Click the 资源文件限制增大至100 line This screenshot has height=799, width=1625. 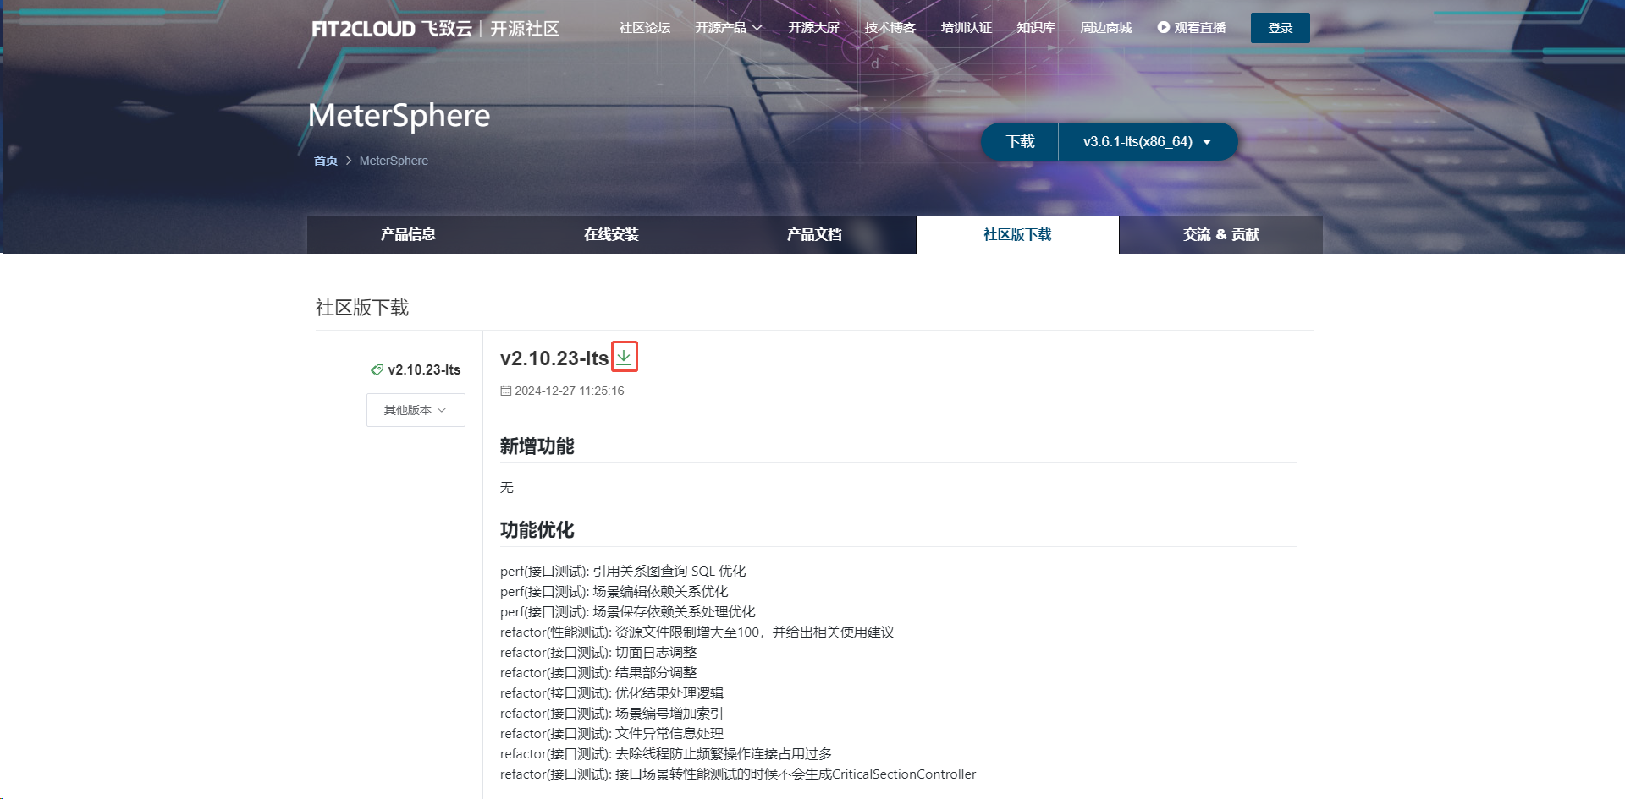(697, 632)
